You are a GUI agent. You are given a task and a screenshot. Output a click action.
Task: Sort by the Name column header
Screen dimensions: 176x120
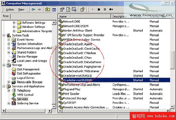pos(84,17)
